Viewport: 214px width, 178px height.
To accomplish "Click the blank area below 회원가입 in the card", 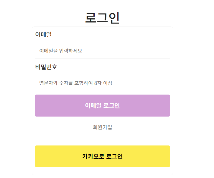I will [x=102, y=138].
